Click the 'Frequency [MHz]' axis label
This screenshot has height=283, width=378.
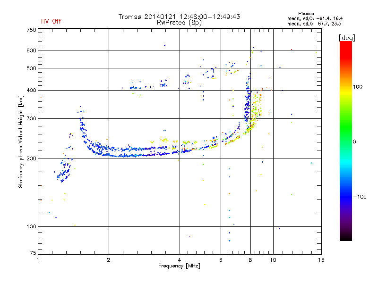pos(179,266)
